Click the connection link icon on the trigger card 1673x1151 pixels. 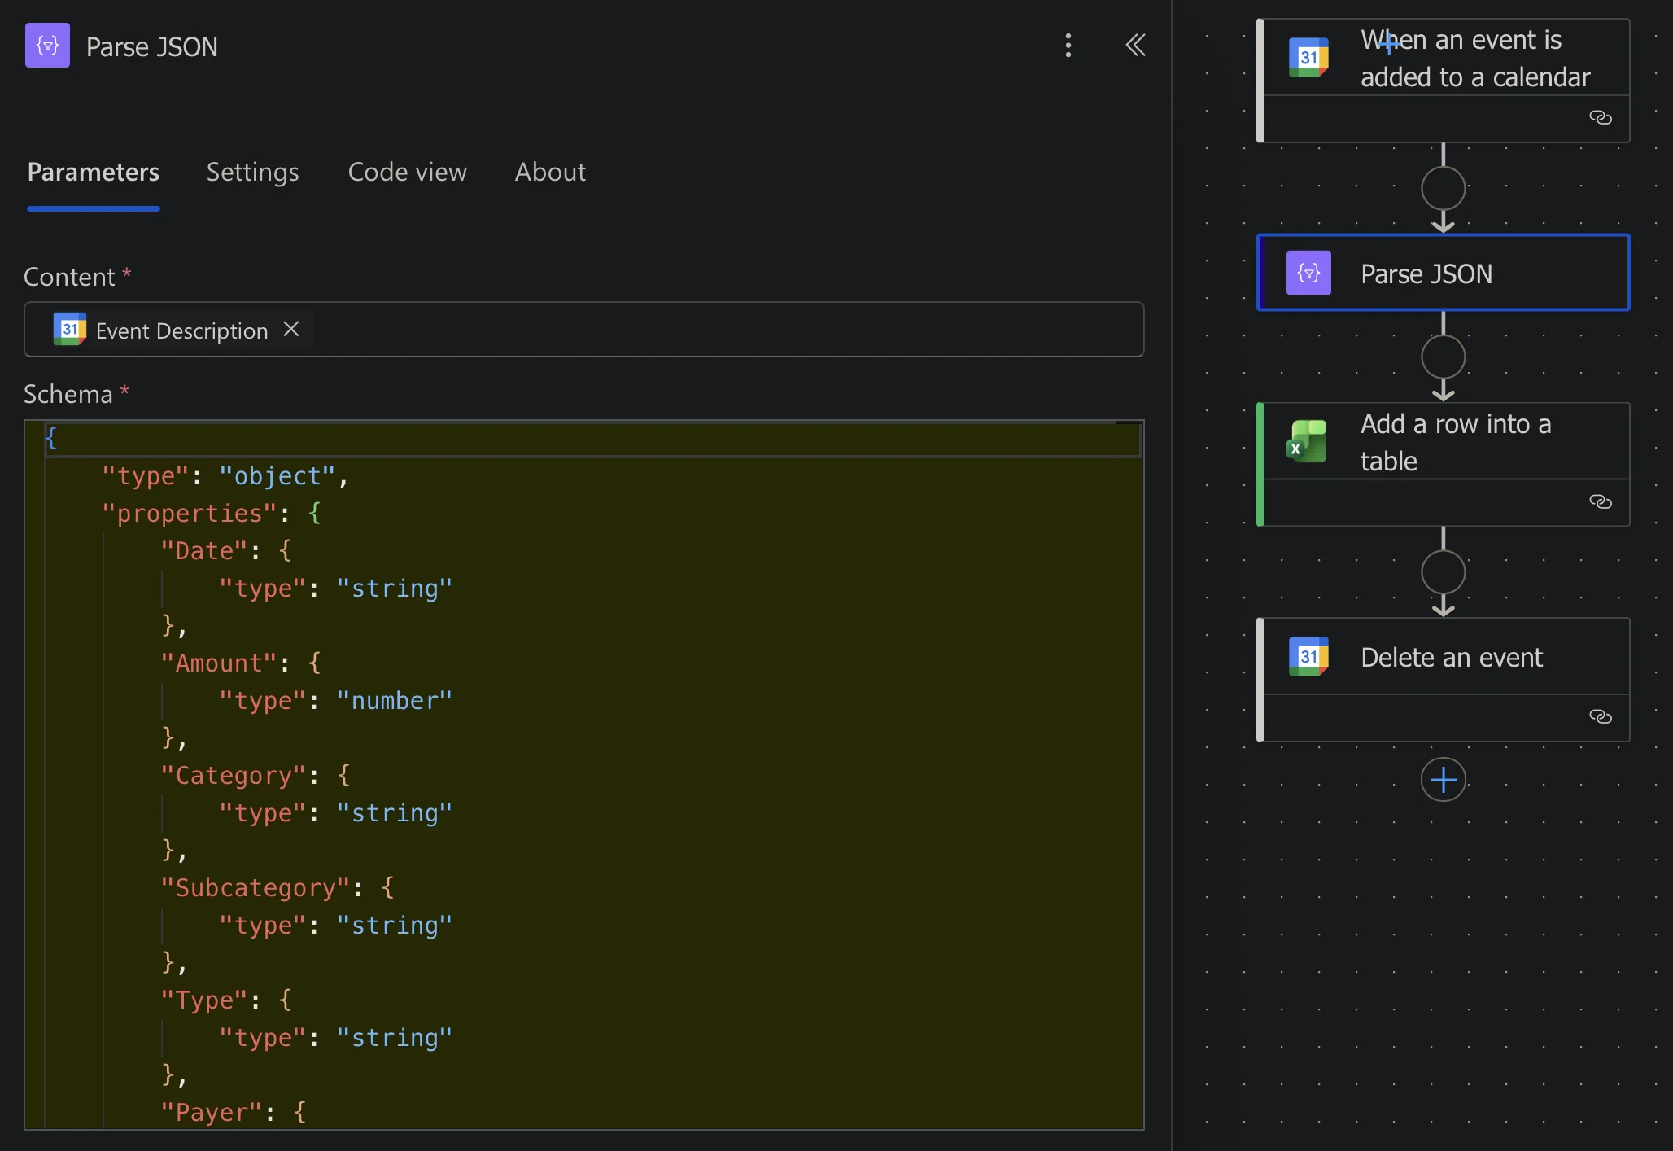point(1600,118)
